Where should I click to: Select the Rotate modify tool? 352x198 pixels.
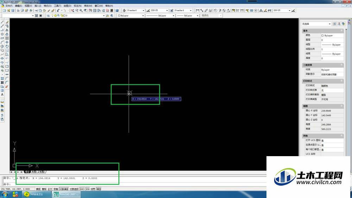click(x=7, y=46)
